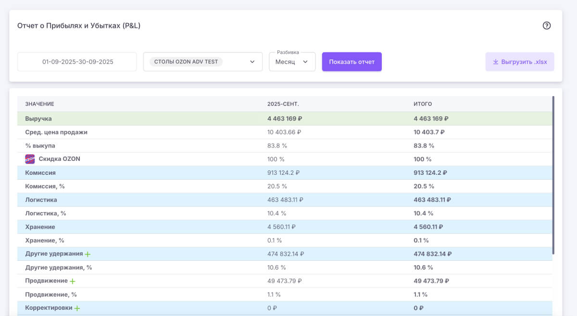Click the ИТОГО column header

[x=423, y=104]
